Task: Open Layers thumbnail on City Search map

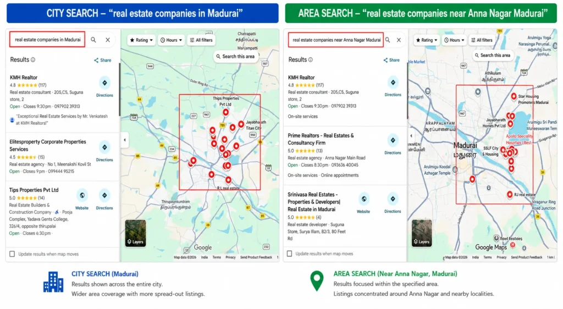Action: [135, 233]
